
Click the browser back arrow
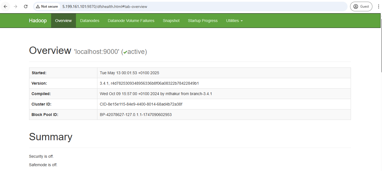click(5, 6)
